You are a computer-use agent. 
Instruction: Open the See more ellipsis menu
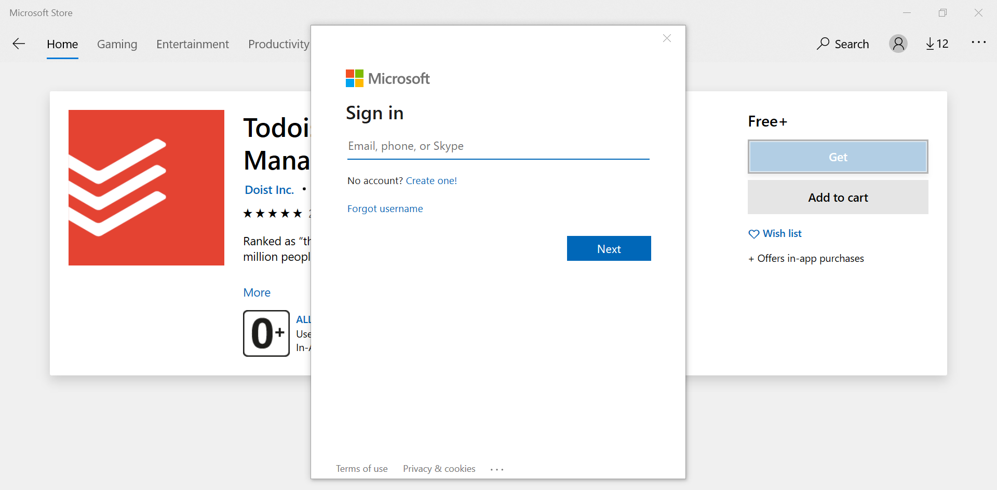(x=979, y=44)
